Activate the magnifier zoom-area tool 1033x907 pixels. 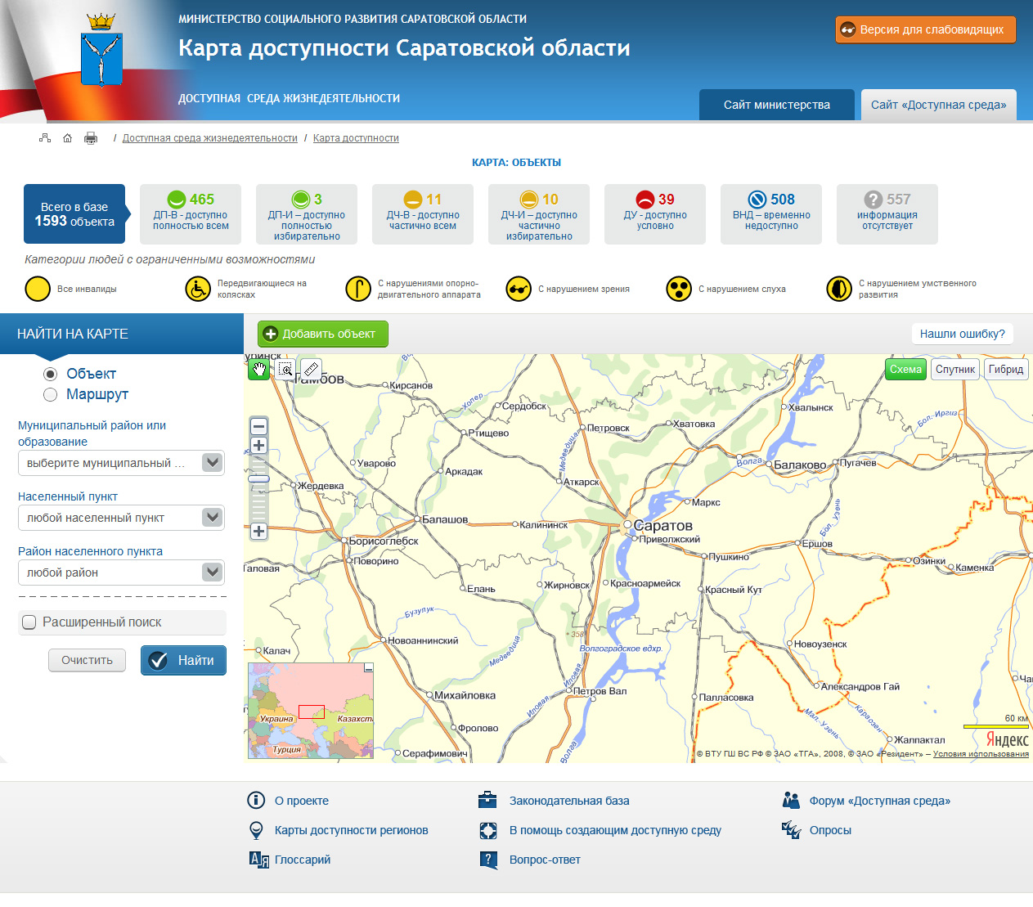(285, 370)
